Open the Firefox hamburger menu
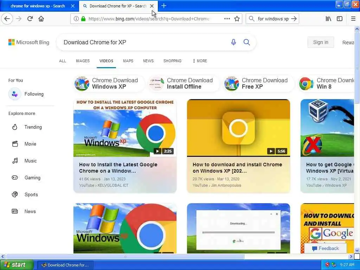 click(353, 19)
